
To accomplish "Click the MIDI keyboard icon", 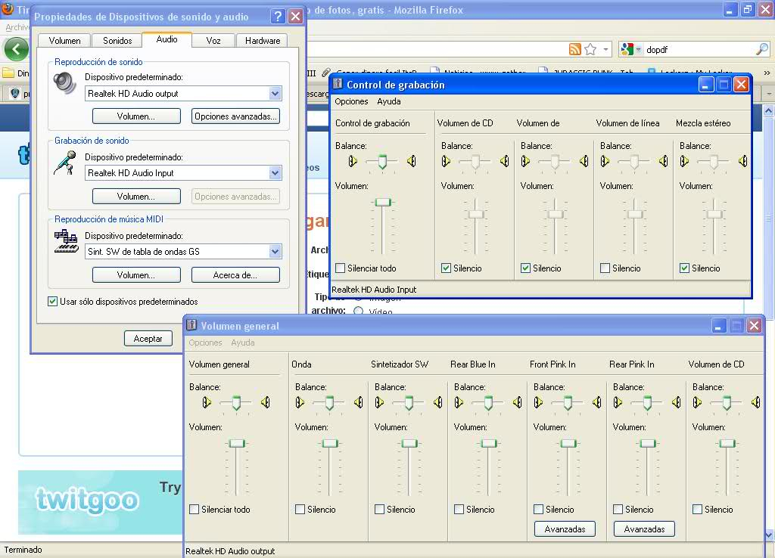I will (x=66, y=242).
